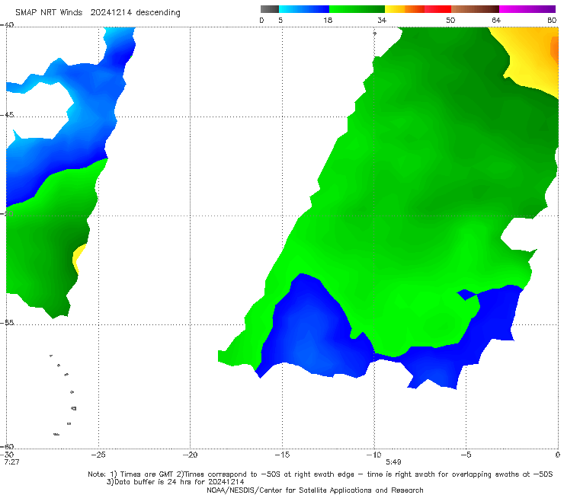Click the swath time '7:27'

11,462
